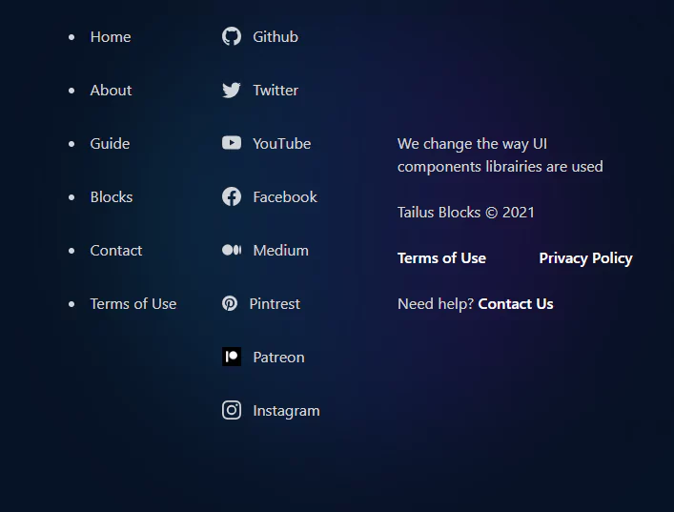674x512 pixels.
Task: Click the bold Contact Us link
Action: click(516, 304)
